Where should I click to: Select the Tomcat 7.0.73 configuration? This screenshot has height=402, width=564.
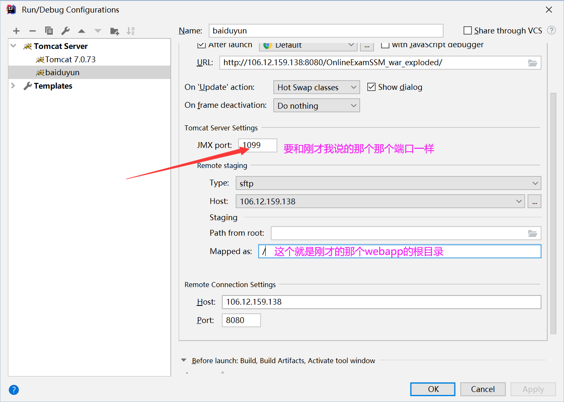[x=70, y=59]
